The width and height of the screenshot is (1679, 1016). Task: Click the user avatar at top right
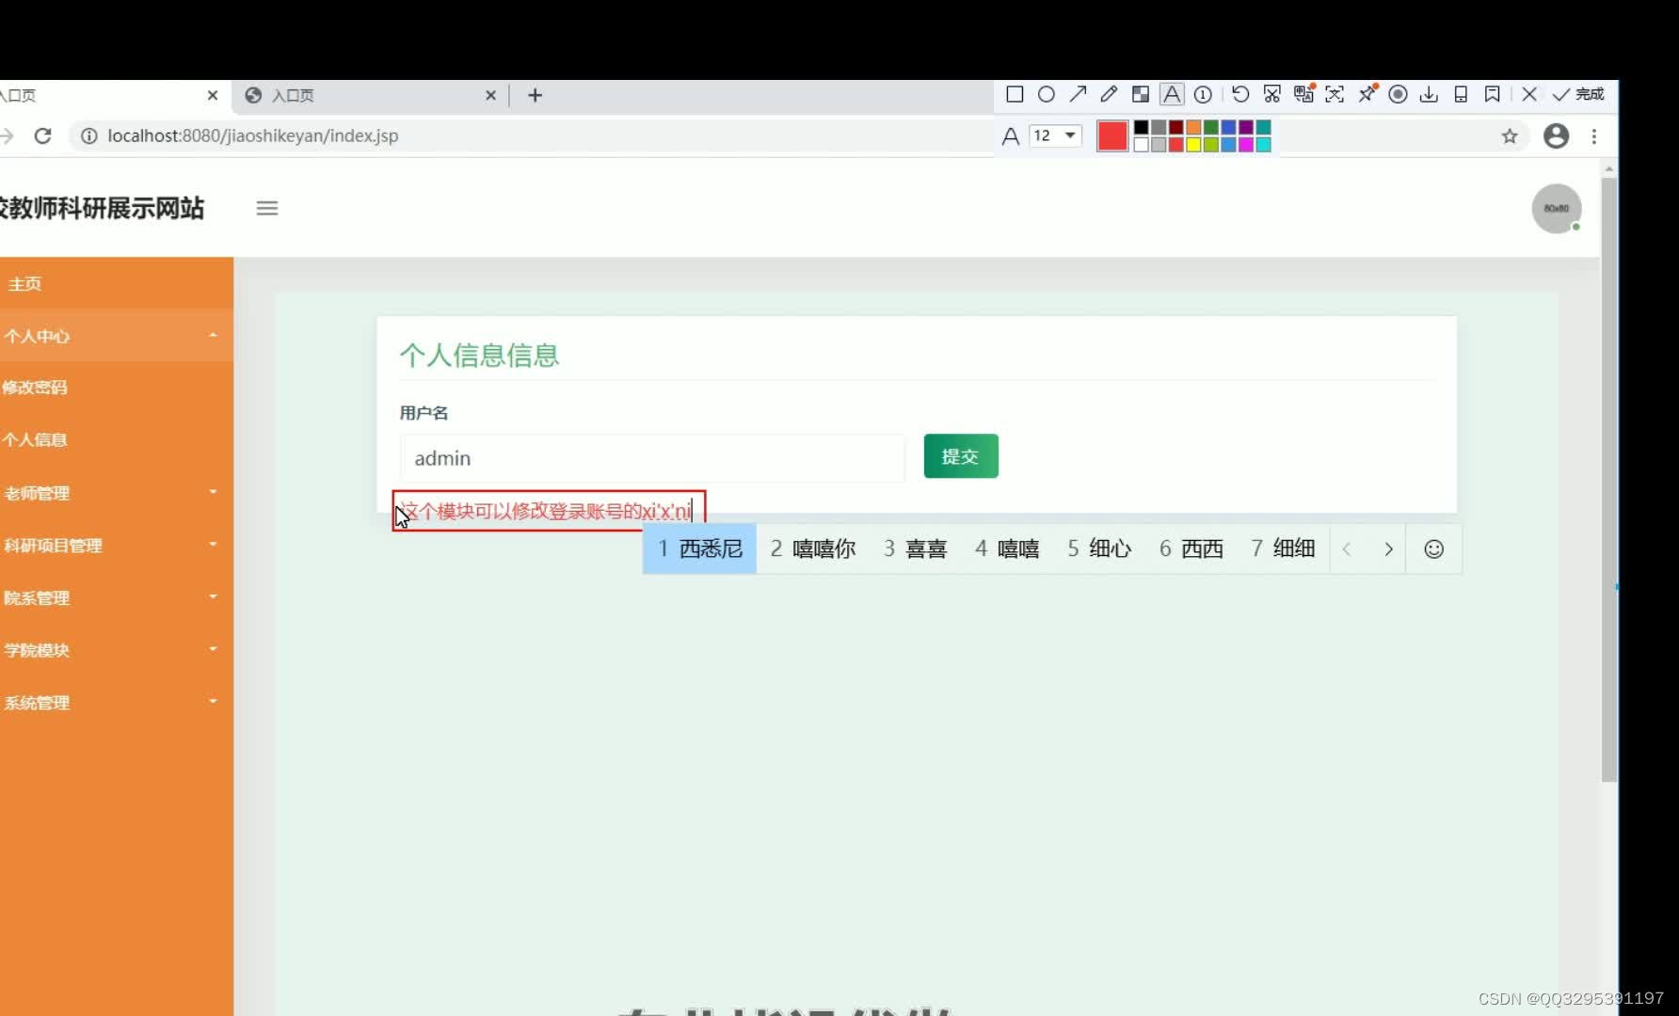[x=1557, y=208]
